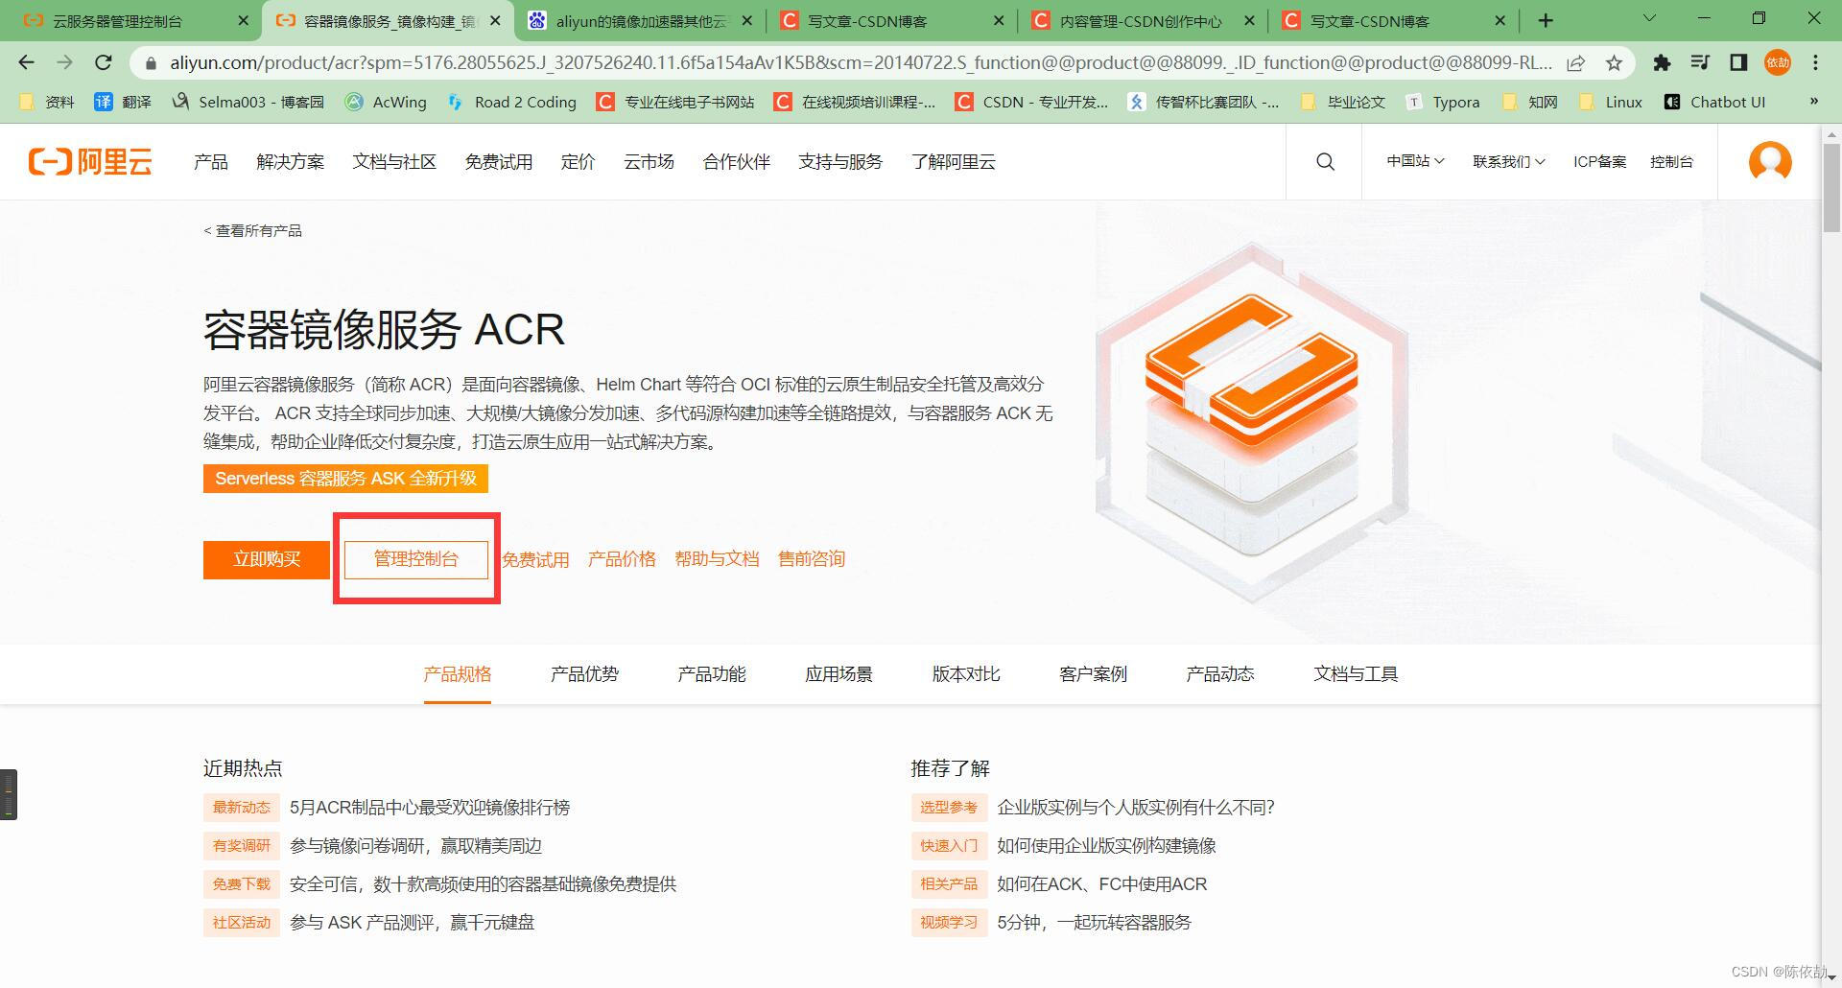The width and height of the screenshot is (1842, 988).
Task: Click the 管理控制台 button
Action: click(416, 559)
